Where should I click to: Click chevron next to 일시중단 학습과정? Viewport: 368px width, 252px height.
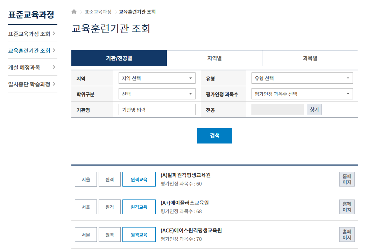(54, 84)
